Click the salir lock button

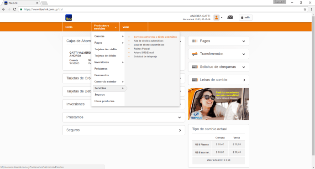click(x=245, y=17)
